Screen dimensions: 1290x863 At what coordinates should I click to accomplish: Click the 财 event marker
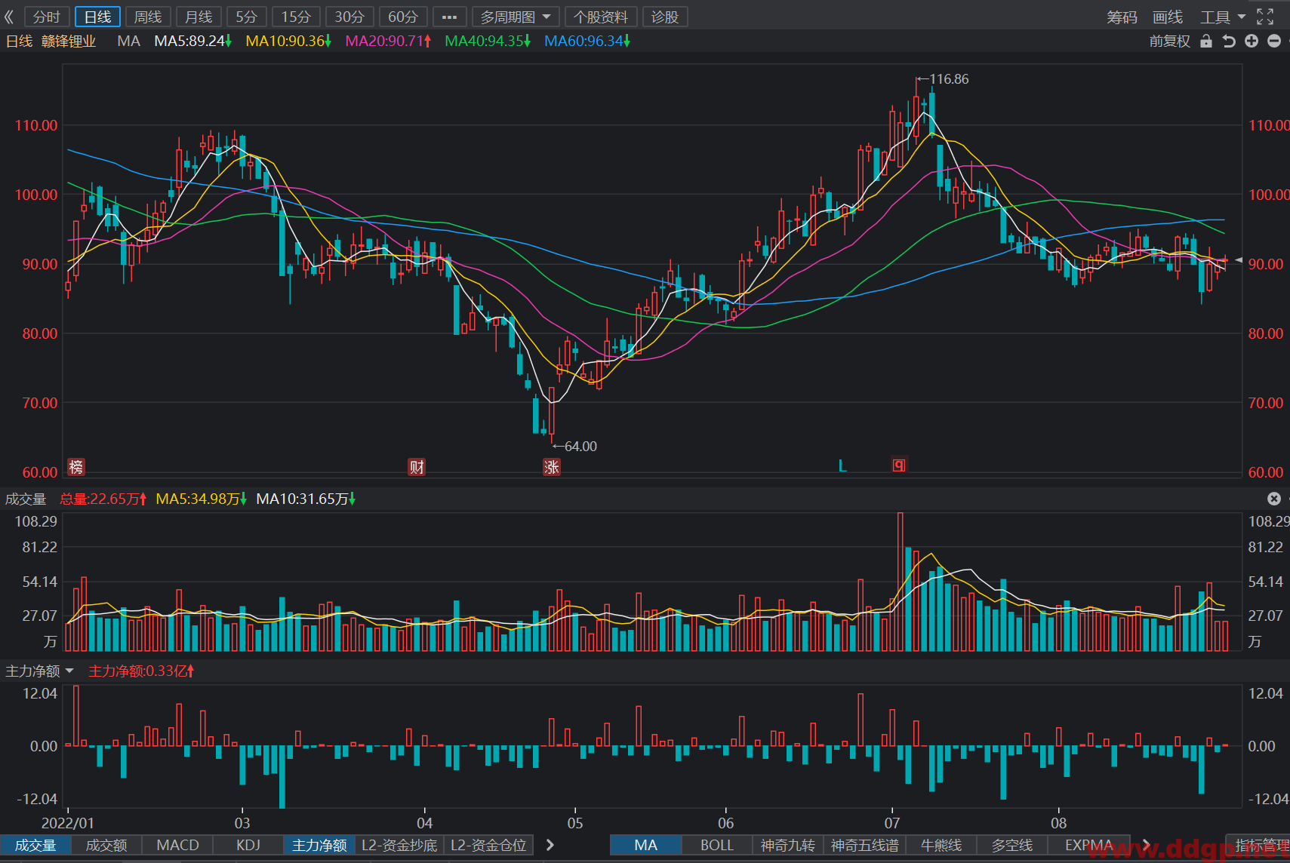417,467
